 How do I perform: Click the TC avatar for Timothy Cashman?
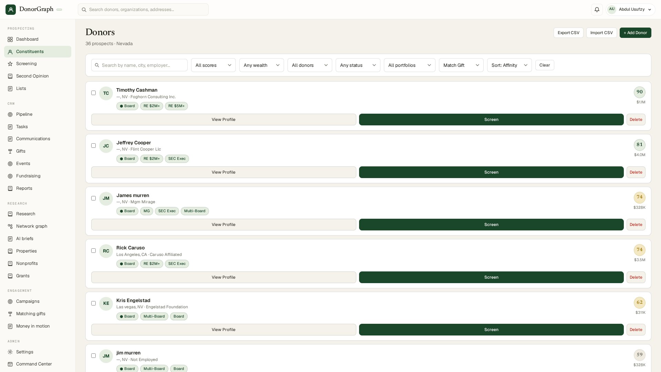(106, 93)
